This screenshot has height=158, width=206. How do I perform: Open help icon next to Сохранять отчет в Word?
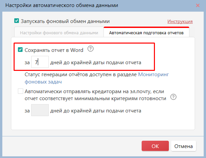pos(91,49)
